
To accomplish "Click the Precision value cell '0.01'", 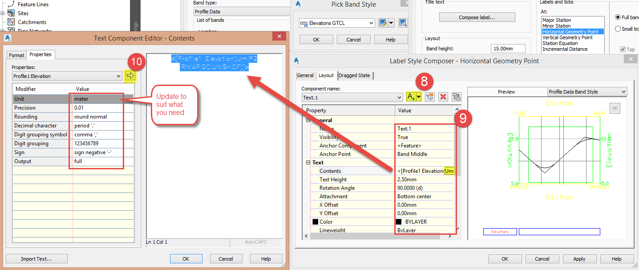I will (103, 108).
